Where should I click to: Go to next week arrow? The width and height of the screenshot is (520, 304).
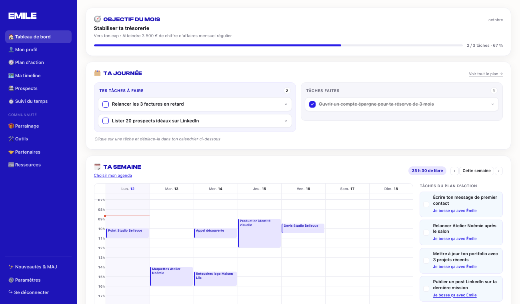tap(499, 171)
